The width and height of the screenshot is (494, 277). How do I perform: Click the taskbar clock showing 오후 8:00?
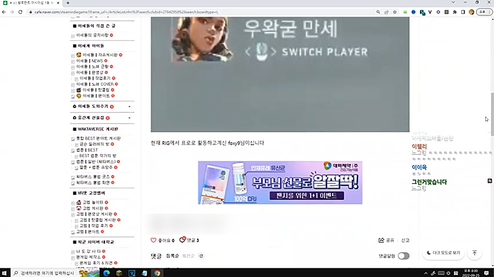(x=471, y=273)
